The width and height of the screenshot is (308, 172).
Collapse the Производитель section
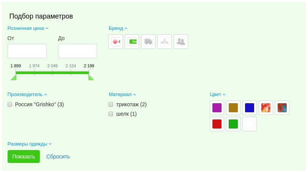click(27, 95)
